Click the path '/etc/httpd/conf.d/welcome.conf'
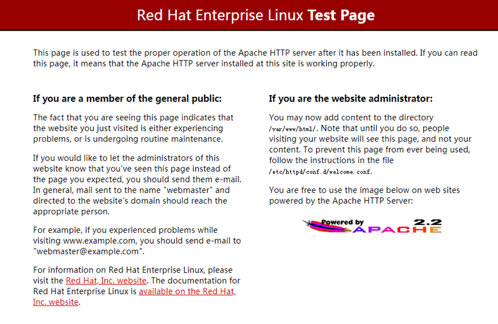This screenshot has width=498, height=324. click(320, 172)
